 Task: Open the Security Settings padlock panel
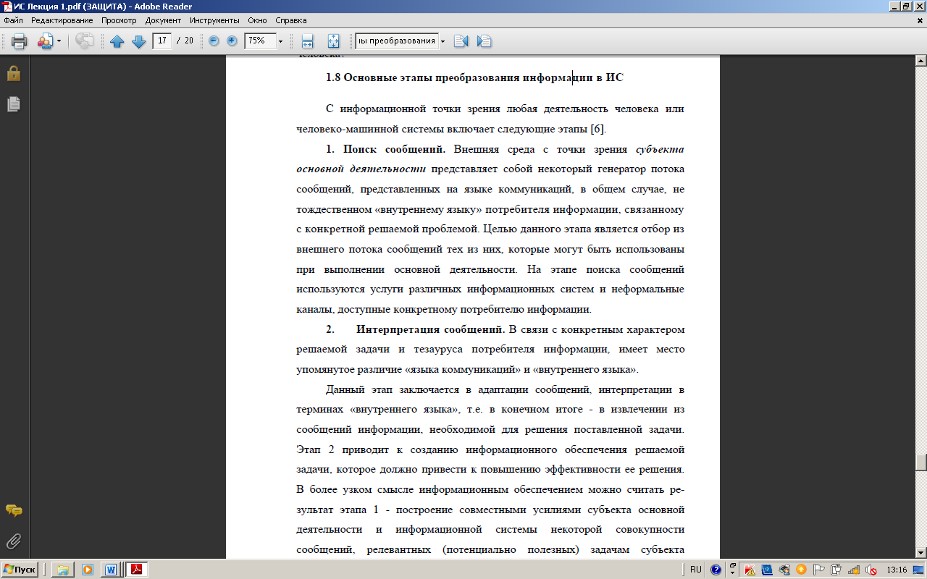pyautogui.click(x=14, y=73)
